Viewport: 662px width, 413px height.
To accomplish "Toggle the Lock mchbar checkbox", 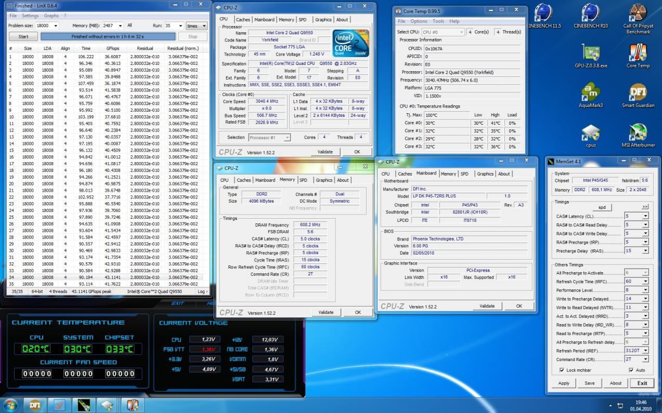I will pos(562,370).
